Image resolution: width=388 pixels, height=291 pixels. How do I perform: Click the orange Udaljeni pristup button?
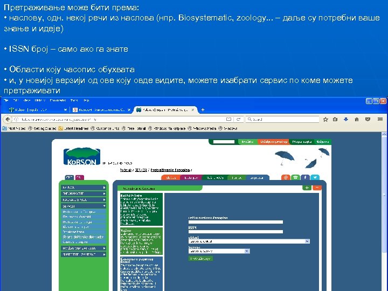pos(274,142)
